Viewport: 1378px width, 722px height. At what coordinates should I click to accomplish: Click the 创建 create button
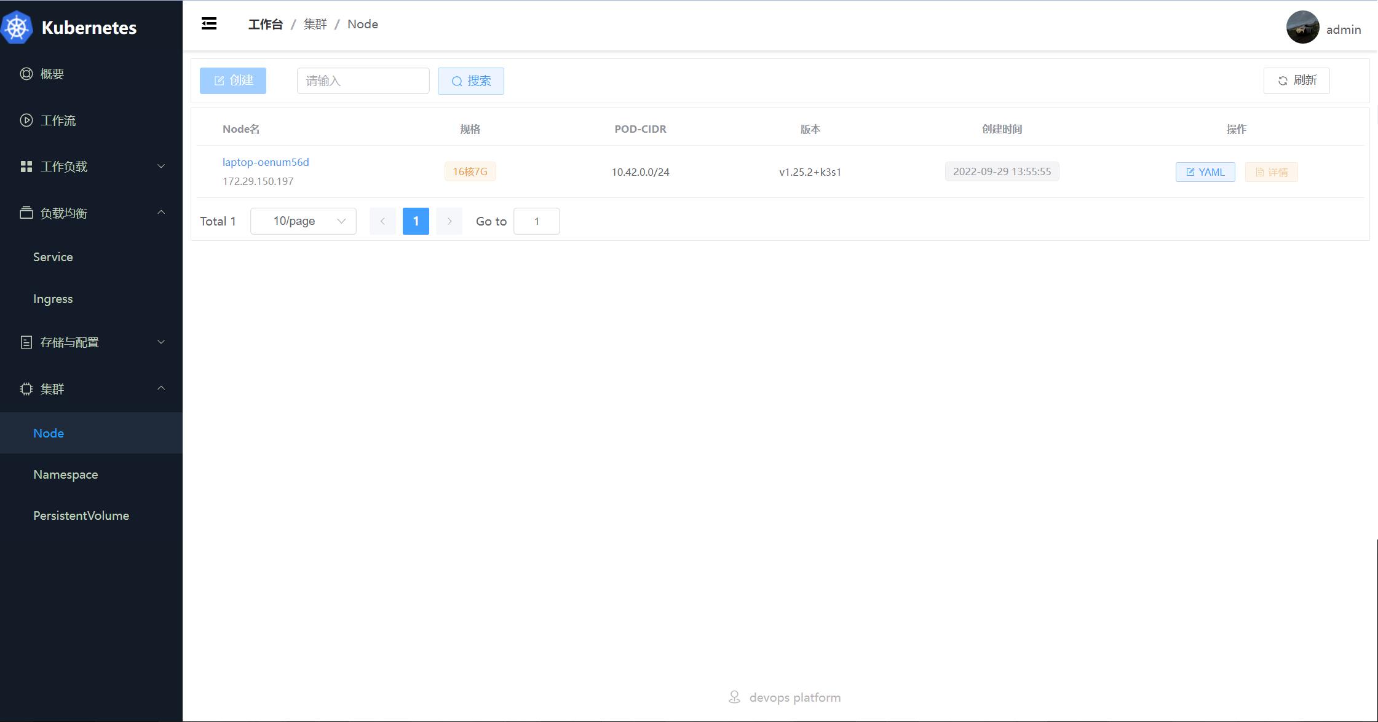[x=233, y=80]
